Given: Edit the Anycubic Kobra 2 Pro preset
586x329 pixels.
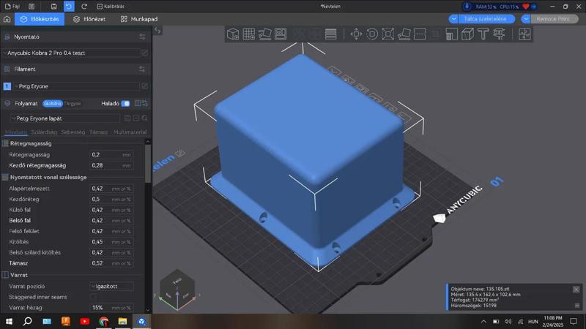Looking at the screenshot, I should click(x=144, y=53).
